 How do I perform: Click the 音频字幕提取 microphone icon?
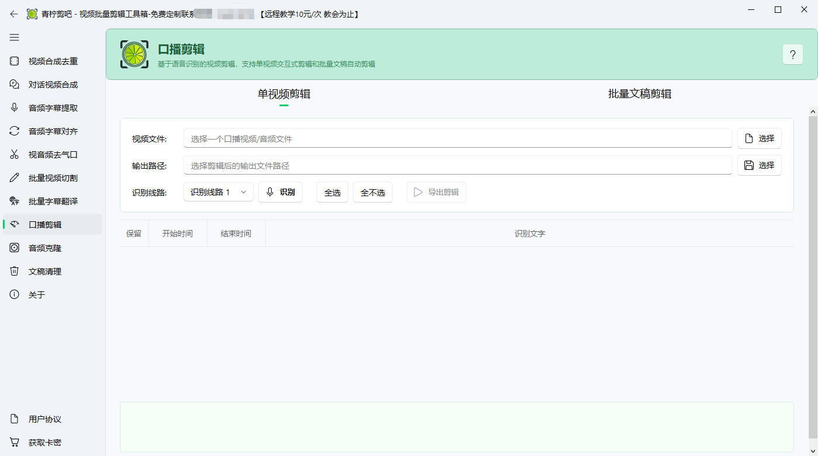[x=15, y=108]
